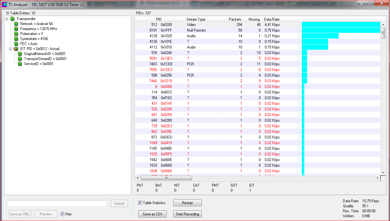390x221 pixels.
Task: Click in the search text field
Action: click(57, 203)
